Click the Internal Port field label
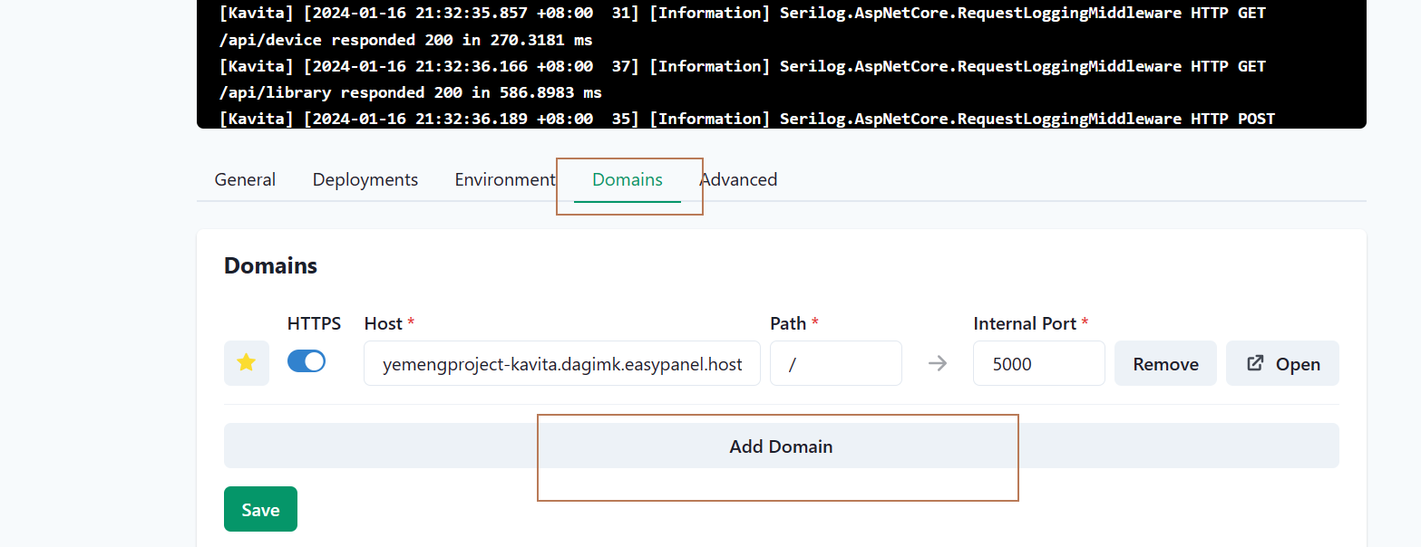Screen dimensions: 1421x547 [1025, 323]
